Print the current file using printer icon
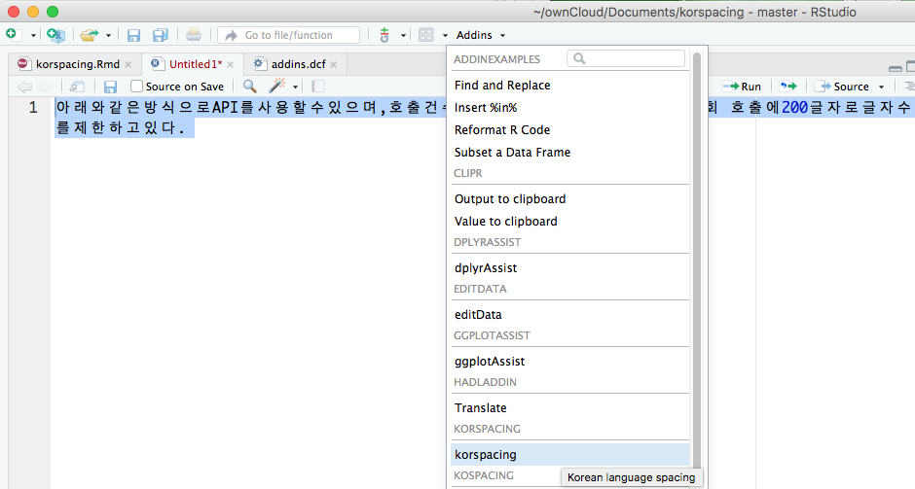 (194, 35)
